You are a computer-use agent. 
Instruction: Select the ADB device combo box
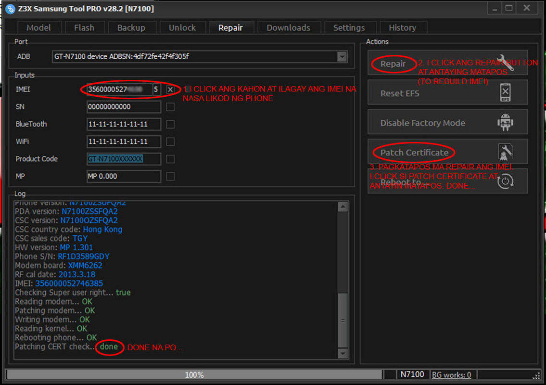tap(200, 56)
